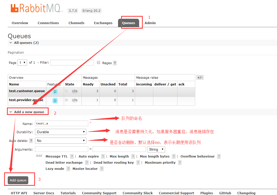277x195 pixels.
Task: Open test.customer.queue details
Action: point(27,91)
